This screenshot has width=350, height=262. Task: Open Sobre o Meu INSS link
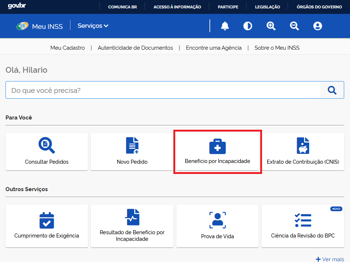(x=277, y=48)
